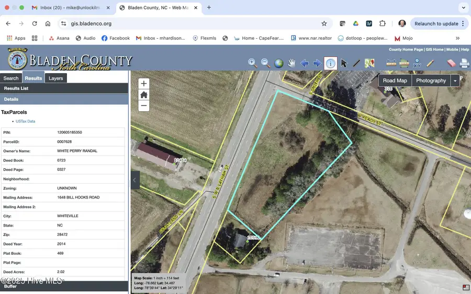
Task: Open the Facebook bookmark
Action: (x=116, y=38)
